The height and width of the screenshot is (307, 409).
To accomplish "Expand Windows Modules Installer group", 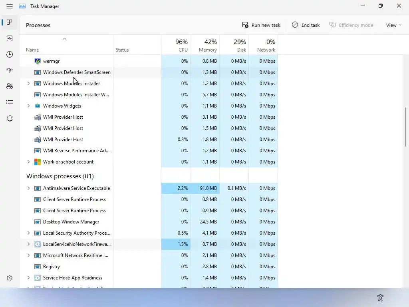I will (28, 83).
